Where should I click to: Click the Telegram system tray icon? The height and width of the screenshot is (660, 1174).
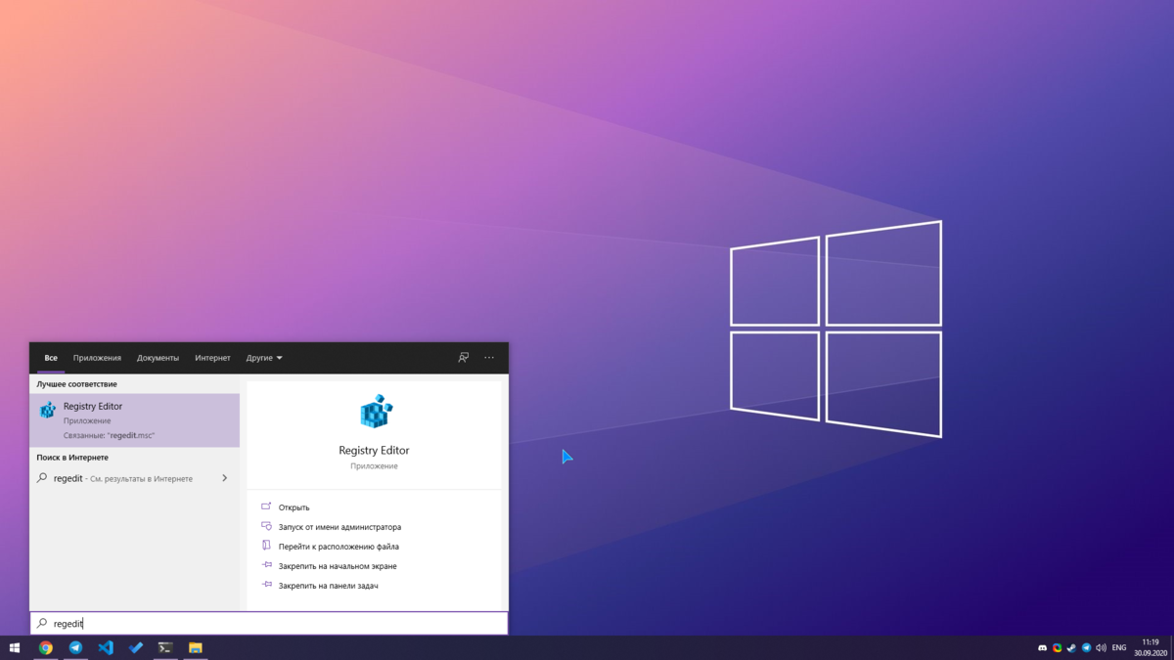point(1086,648)
